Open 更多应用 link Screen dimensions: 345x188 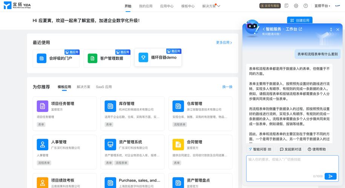[224, 42]
